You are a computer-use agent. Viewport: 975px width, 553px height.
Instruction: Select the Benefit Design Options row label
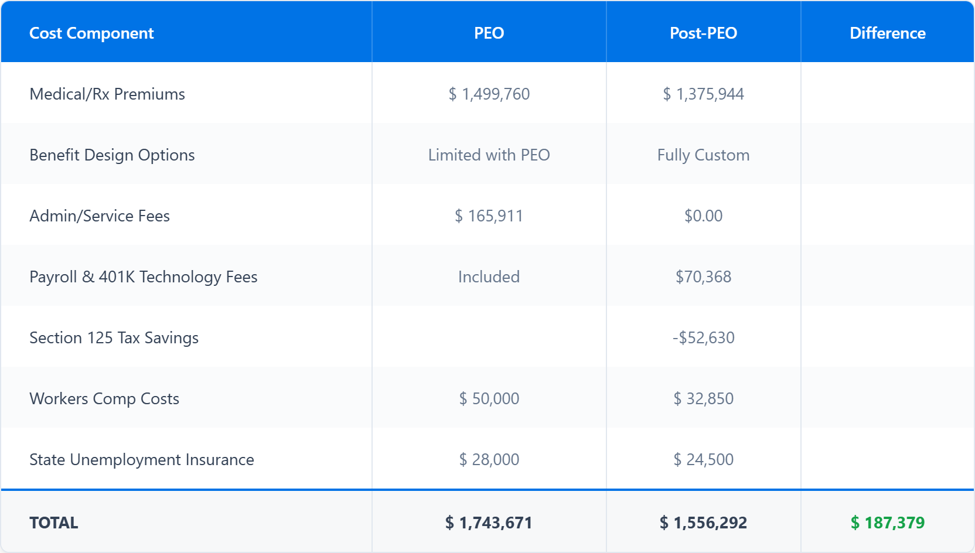coord(112,155)
